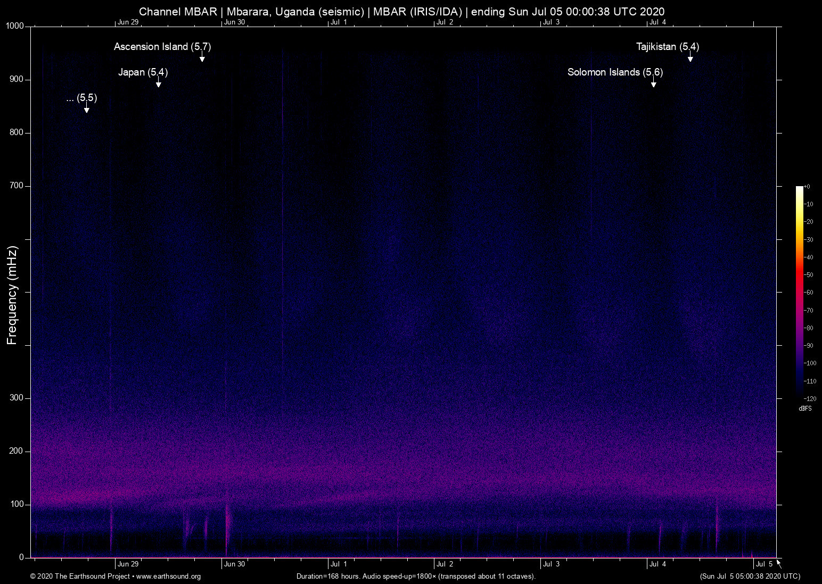This screenshot has width=822, height=584.
Task: Click the arrow marker below Tajikistan (5.4)
Action: pyautogui.click(x=690, y=59)
